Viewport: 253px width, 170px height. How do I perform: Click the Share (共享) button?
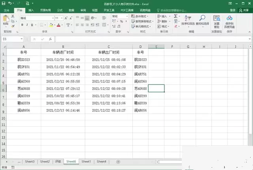click(x=244, y=10)
